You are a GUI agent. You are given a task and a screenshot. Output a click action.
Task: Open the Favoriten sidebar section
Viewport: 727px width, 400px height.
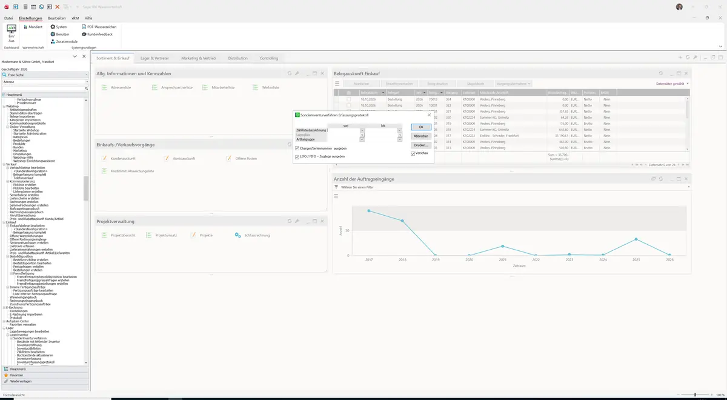[x=45, y=375]
